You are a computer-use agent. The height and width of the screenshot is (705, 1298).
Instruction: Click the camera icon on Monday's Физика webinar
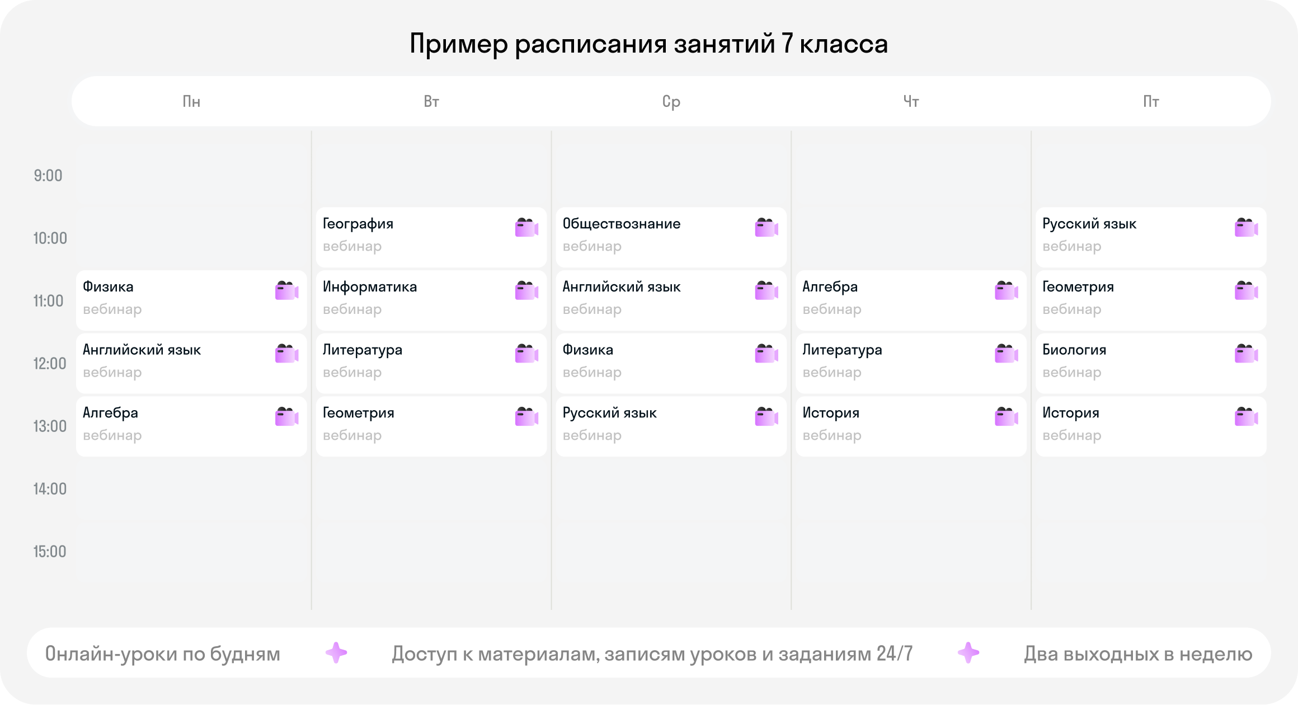coord(286,291)
